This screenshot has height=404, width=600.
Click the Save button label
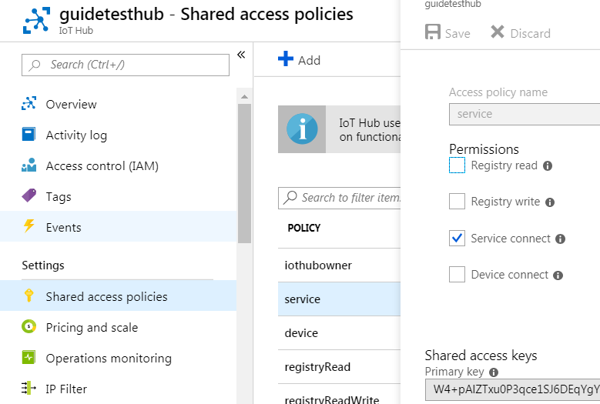(458, 34)
